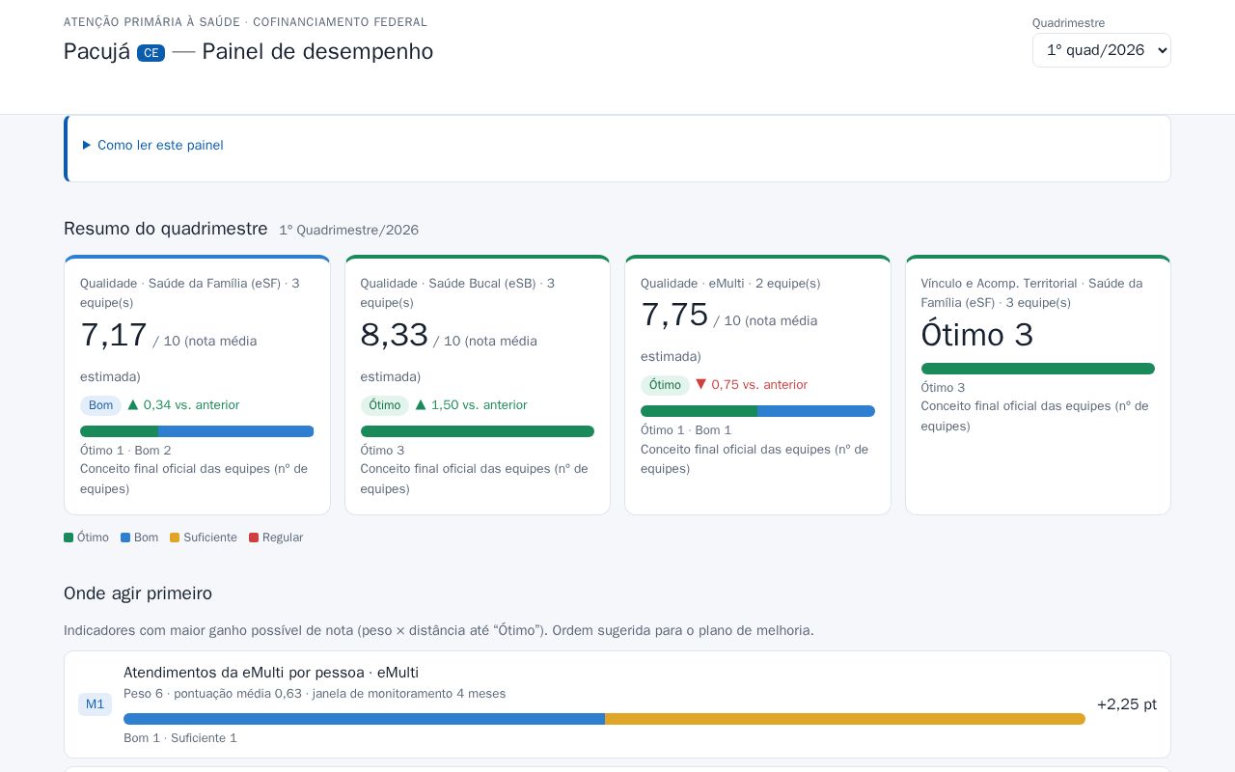This screenshot has height=772, width=1235.
Task: Click the 7,75 score value
Action: pos(674,315)
